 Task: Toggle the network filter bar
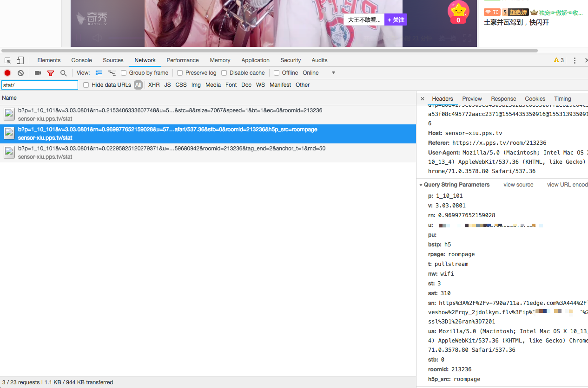pos(50,73)
